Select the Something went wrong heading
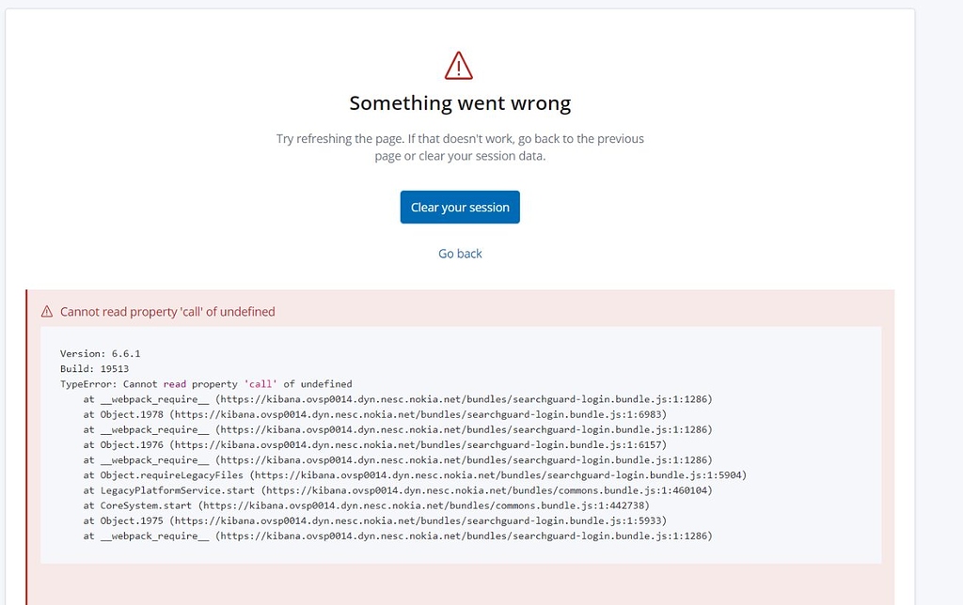Viewport: 963px width, 605px height. click(x=460, y=103)
